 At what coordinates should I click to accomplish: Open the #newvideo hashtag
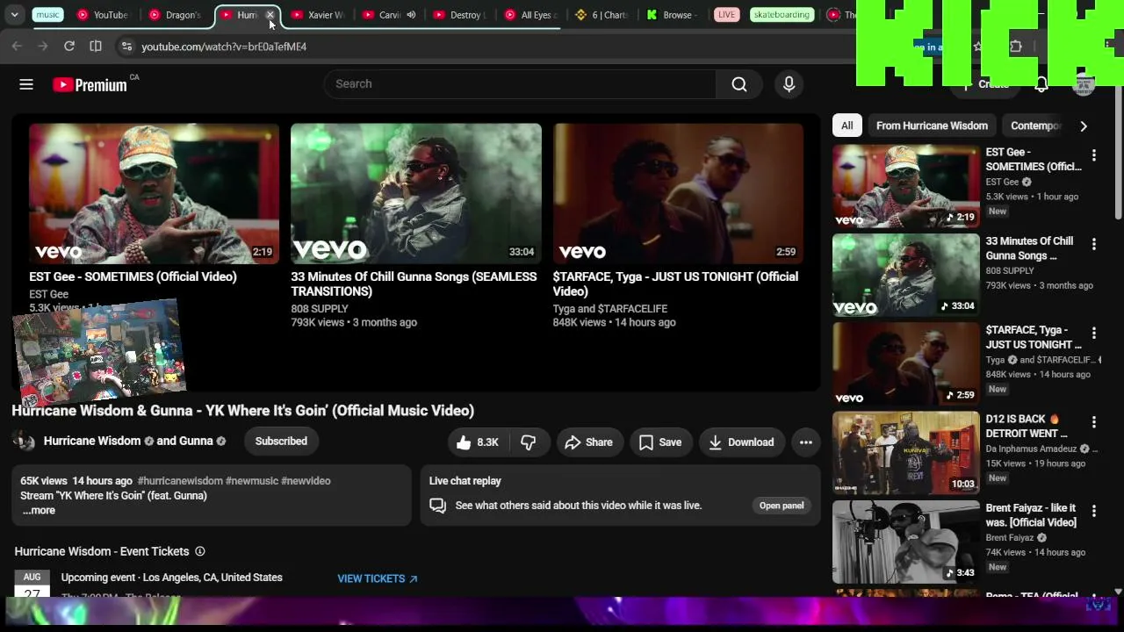306,481
